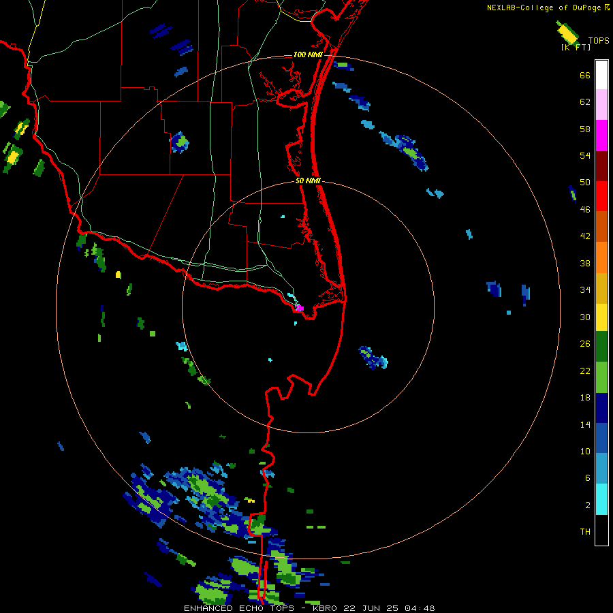The height and width of the screenshot is (613, 613).
Task: Click the 66 value on the legend scale
Action: tap(585, 76)
